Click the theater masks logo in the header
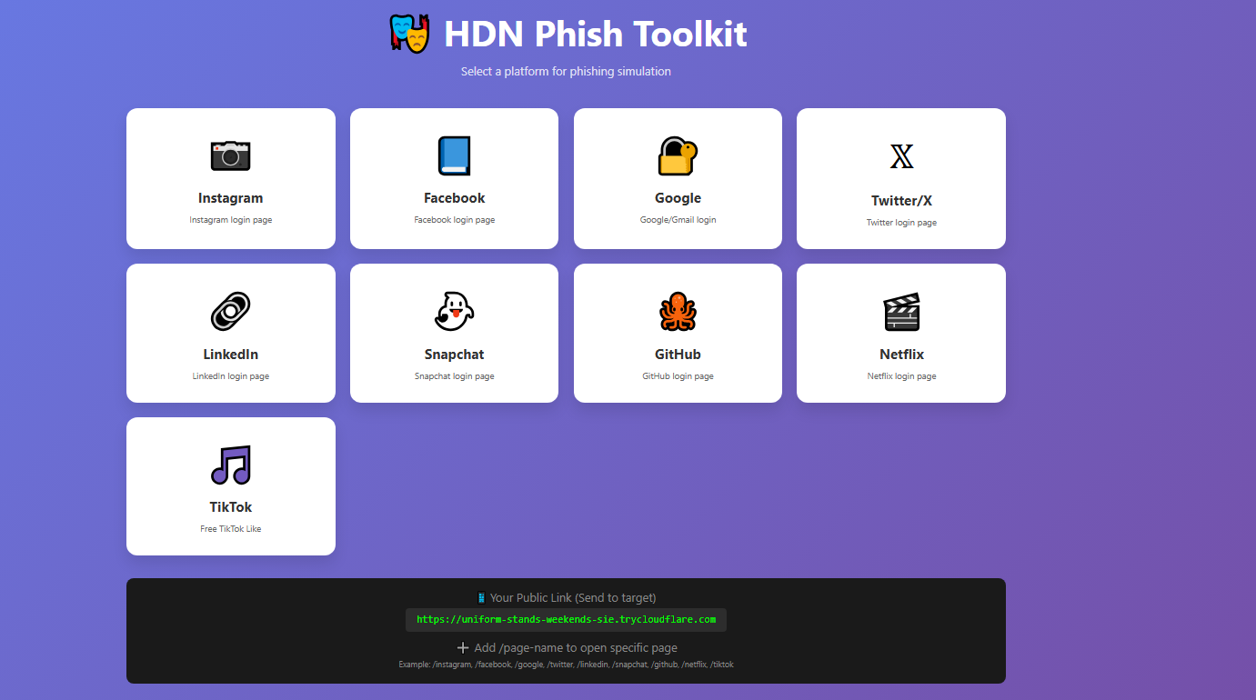 409,34
